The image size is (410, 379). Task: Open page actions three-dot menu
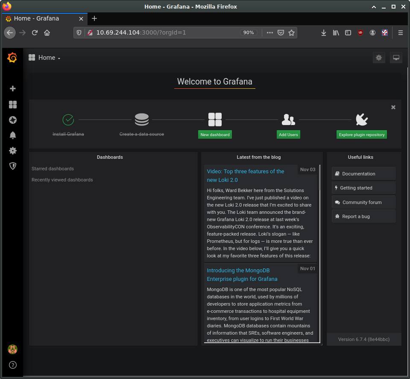point(270,33)
